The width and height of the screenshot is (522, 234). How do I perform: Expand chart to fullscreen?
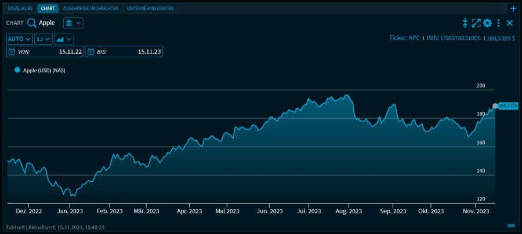click(476, 23)
